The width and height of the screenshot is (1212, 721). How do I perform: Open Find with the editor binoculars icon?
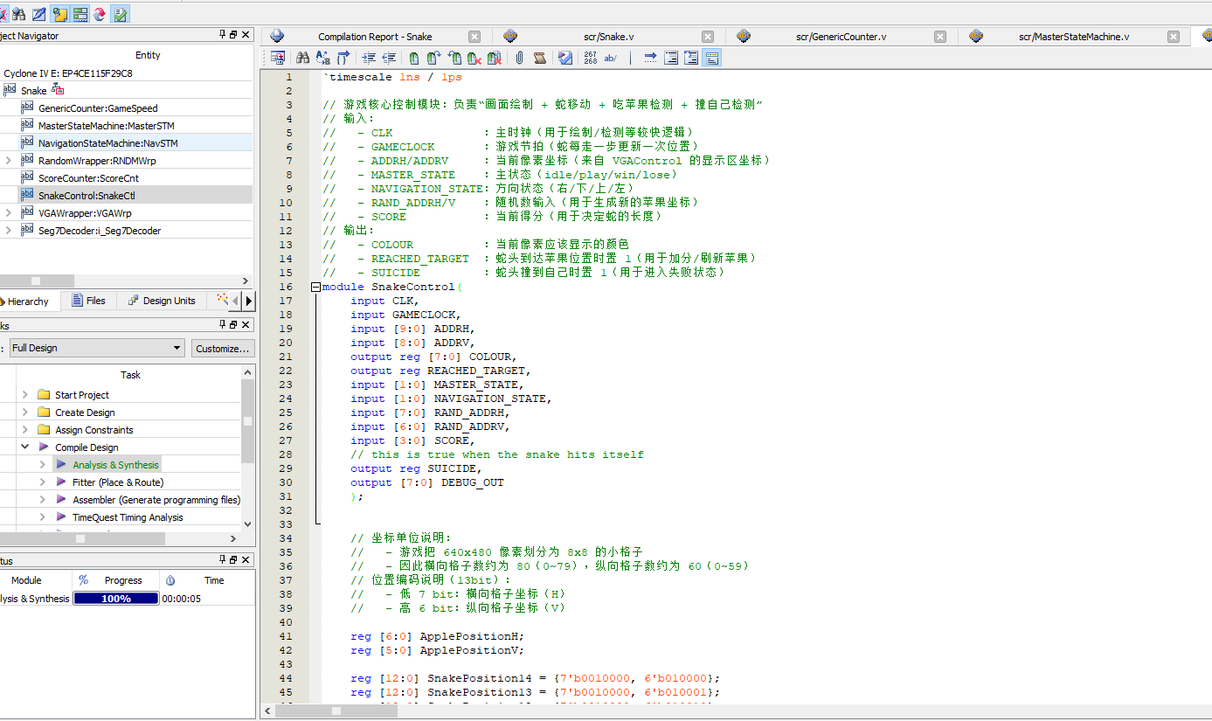302,58
